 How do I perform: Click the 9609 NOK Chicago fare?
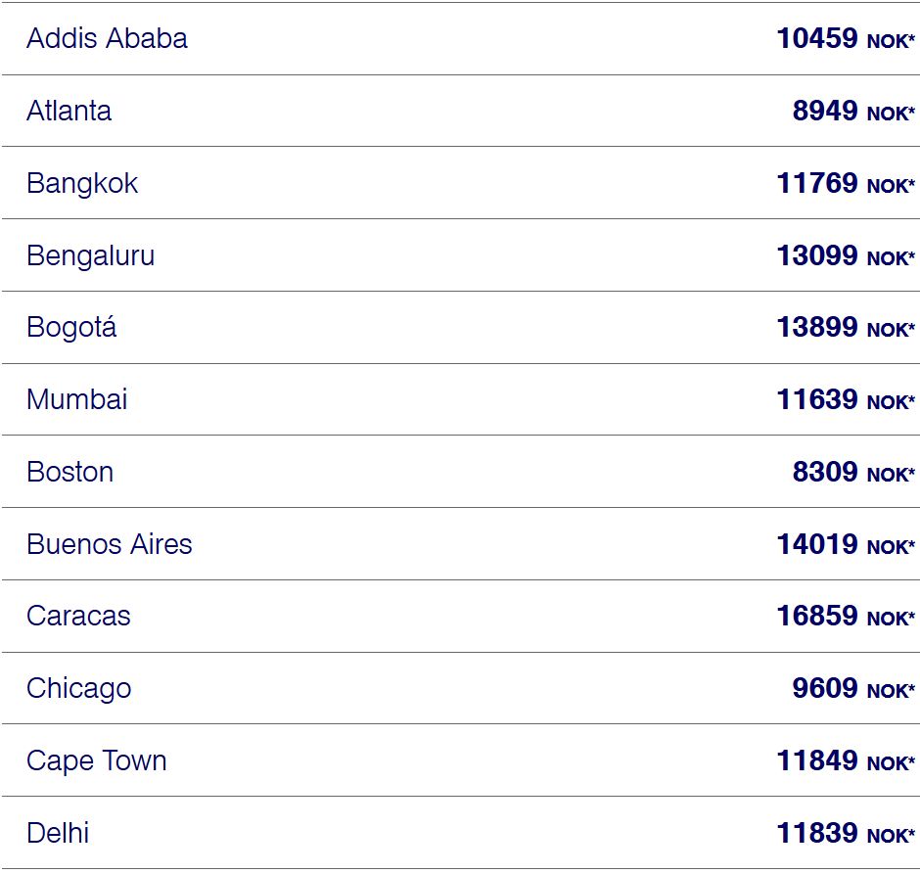click(853, 689)
